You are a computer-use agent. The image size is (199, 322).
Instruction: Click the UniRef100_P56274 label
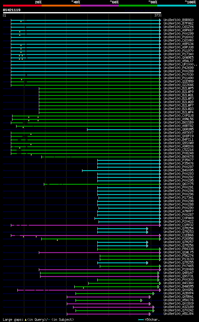point(178,256)
